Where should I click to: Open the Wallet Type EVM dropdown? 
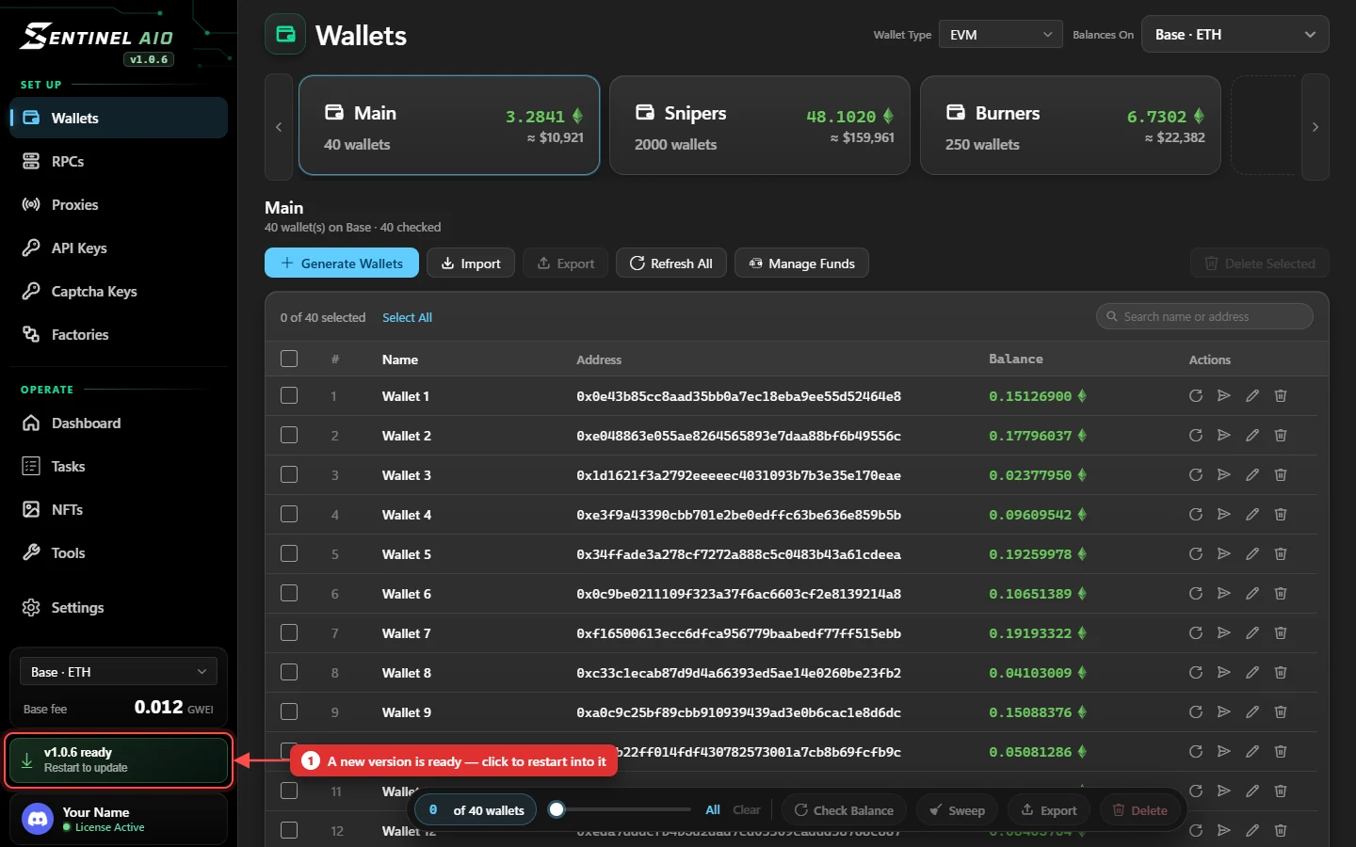(x=1001, y=35)
